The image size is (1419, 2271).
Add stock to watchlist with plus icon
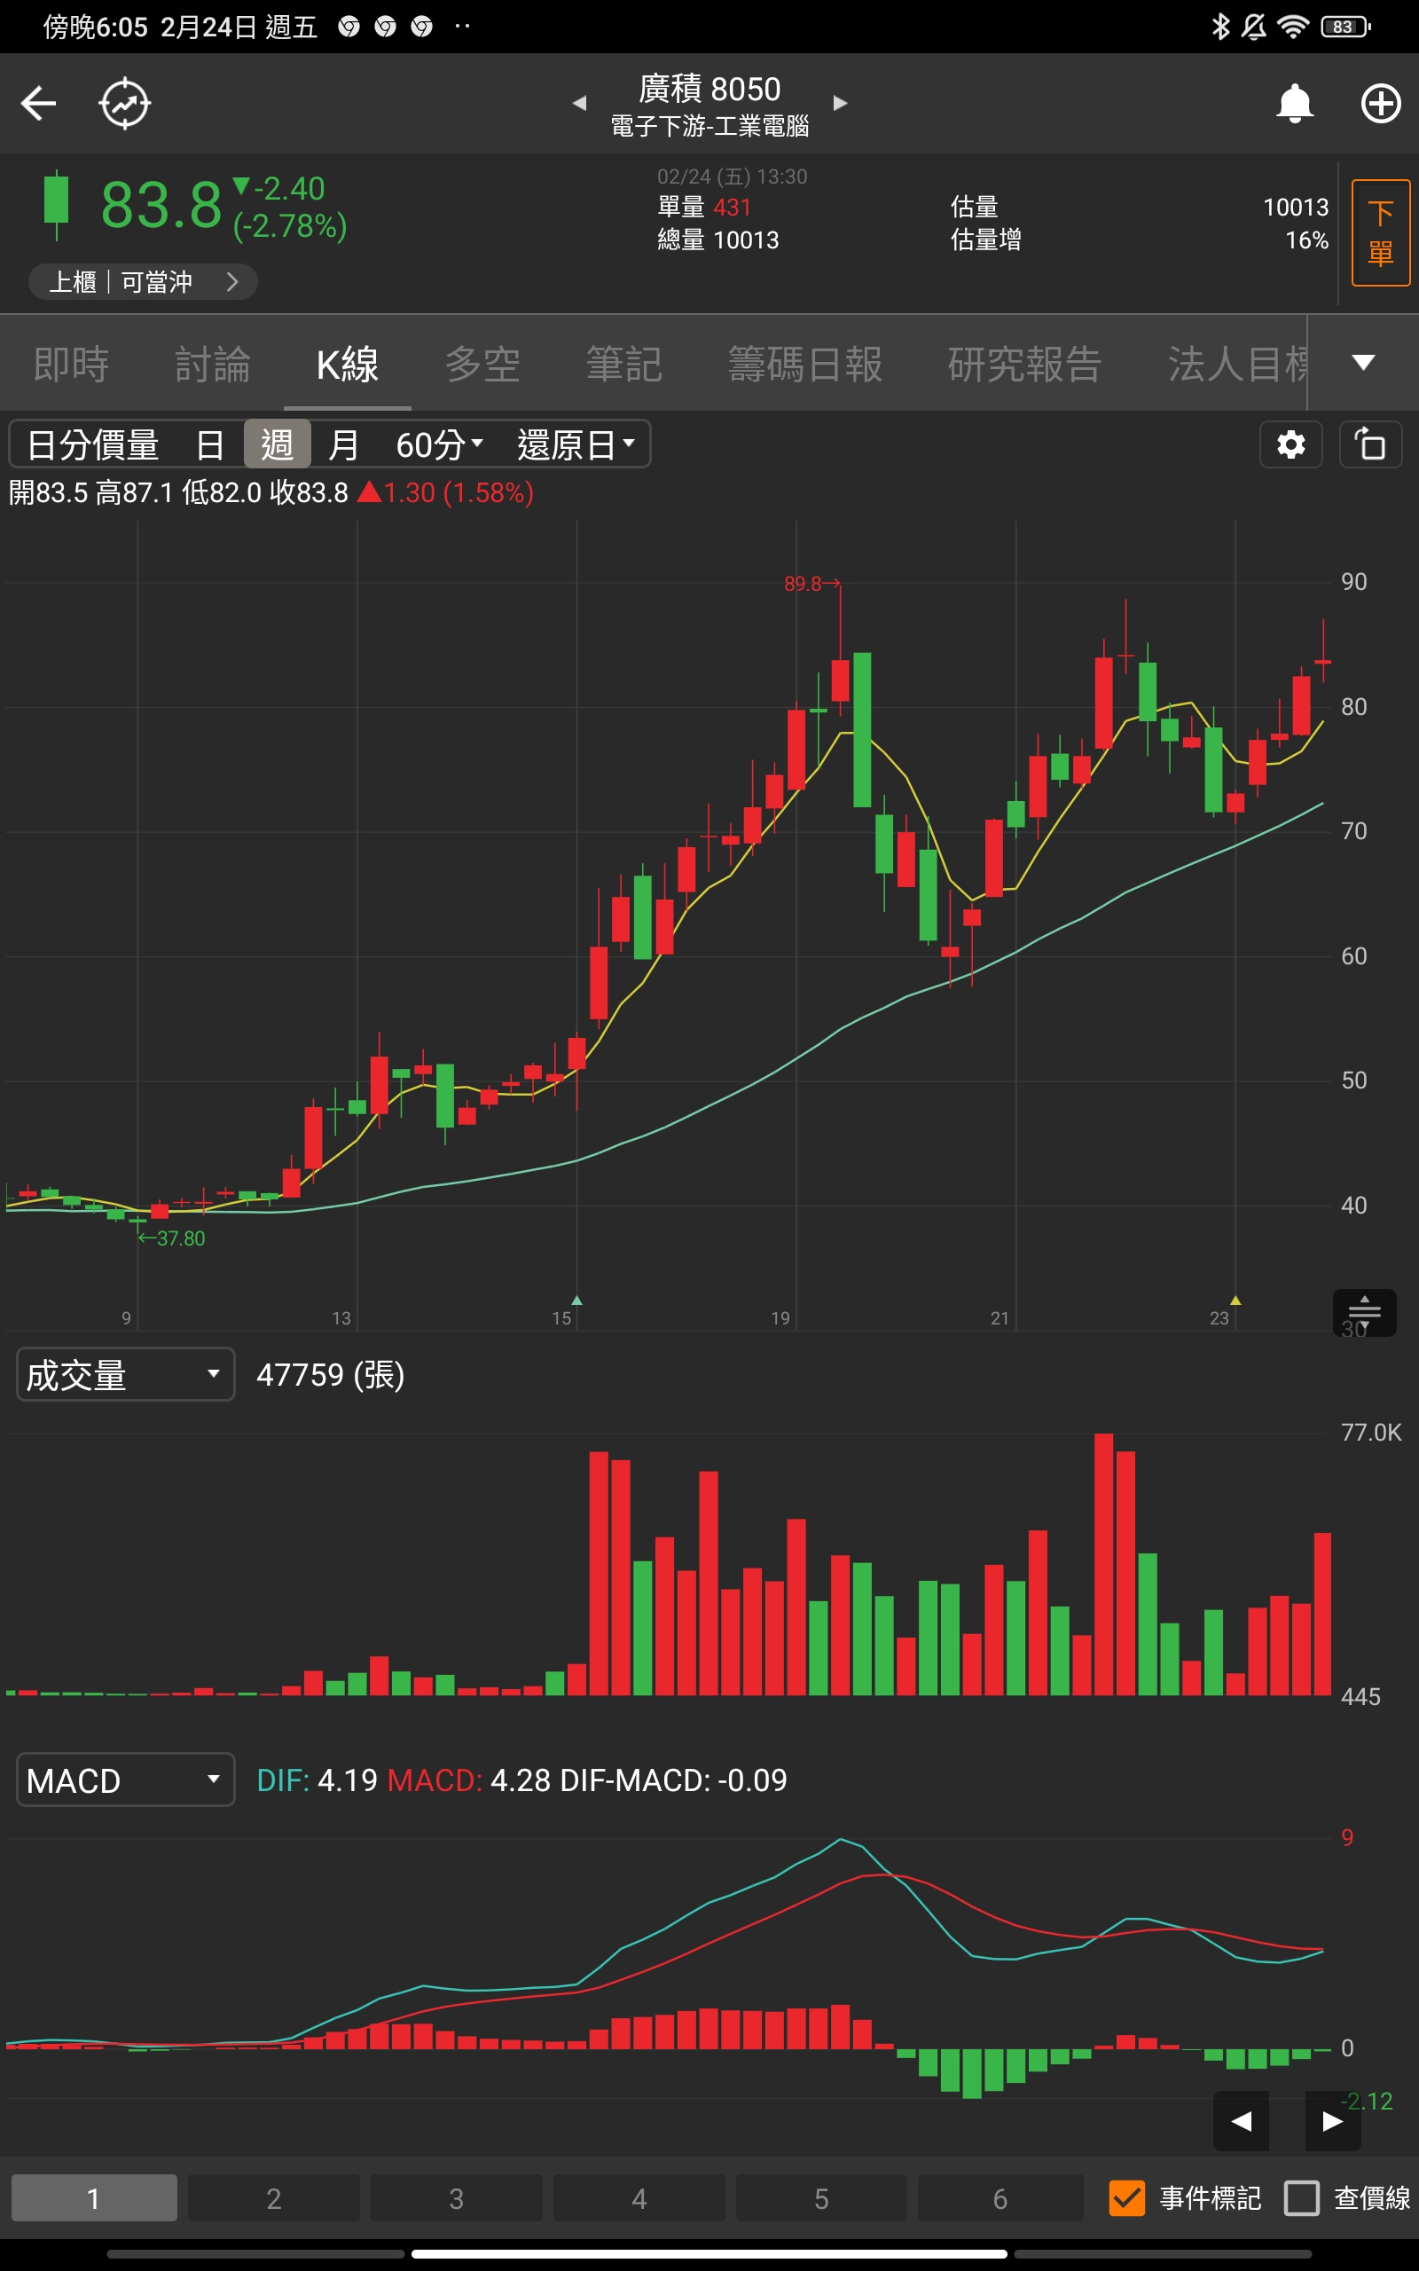tap(1380, 103)
